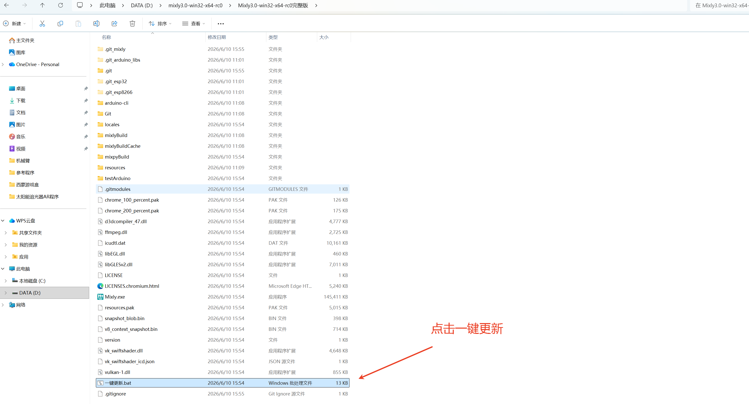Click the search box for Mixly3.0 folder
Screen dimensions: 749x404
coord(719,5)
